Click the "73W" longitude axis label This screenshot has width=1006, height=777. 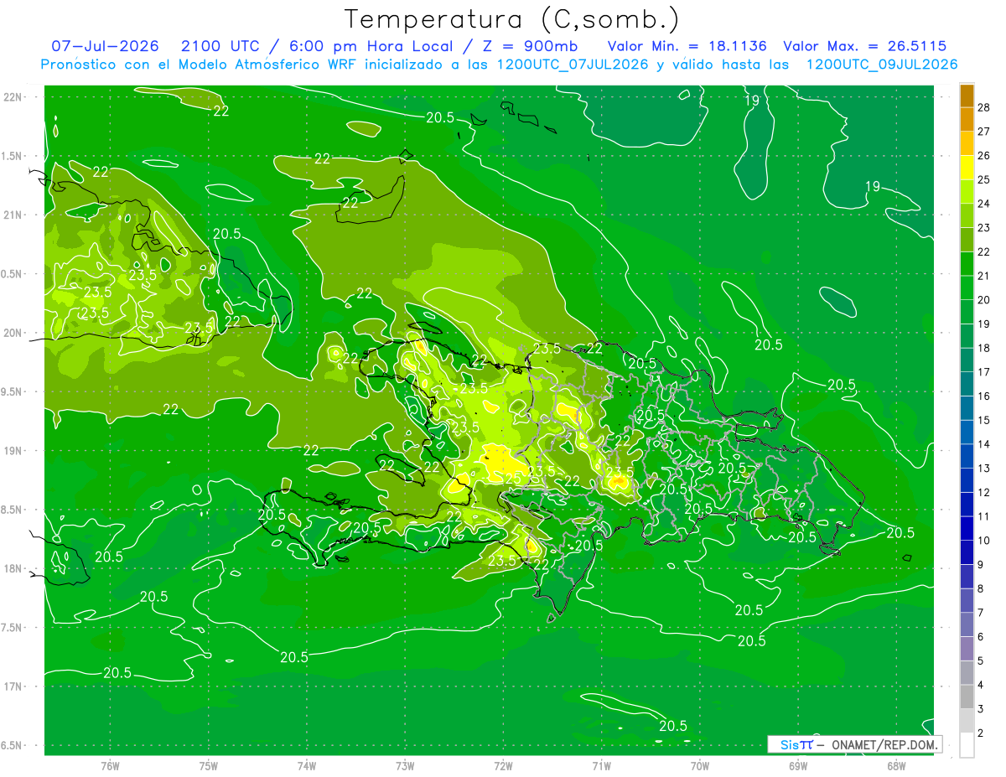[405, 767]
